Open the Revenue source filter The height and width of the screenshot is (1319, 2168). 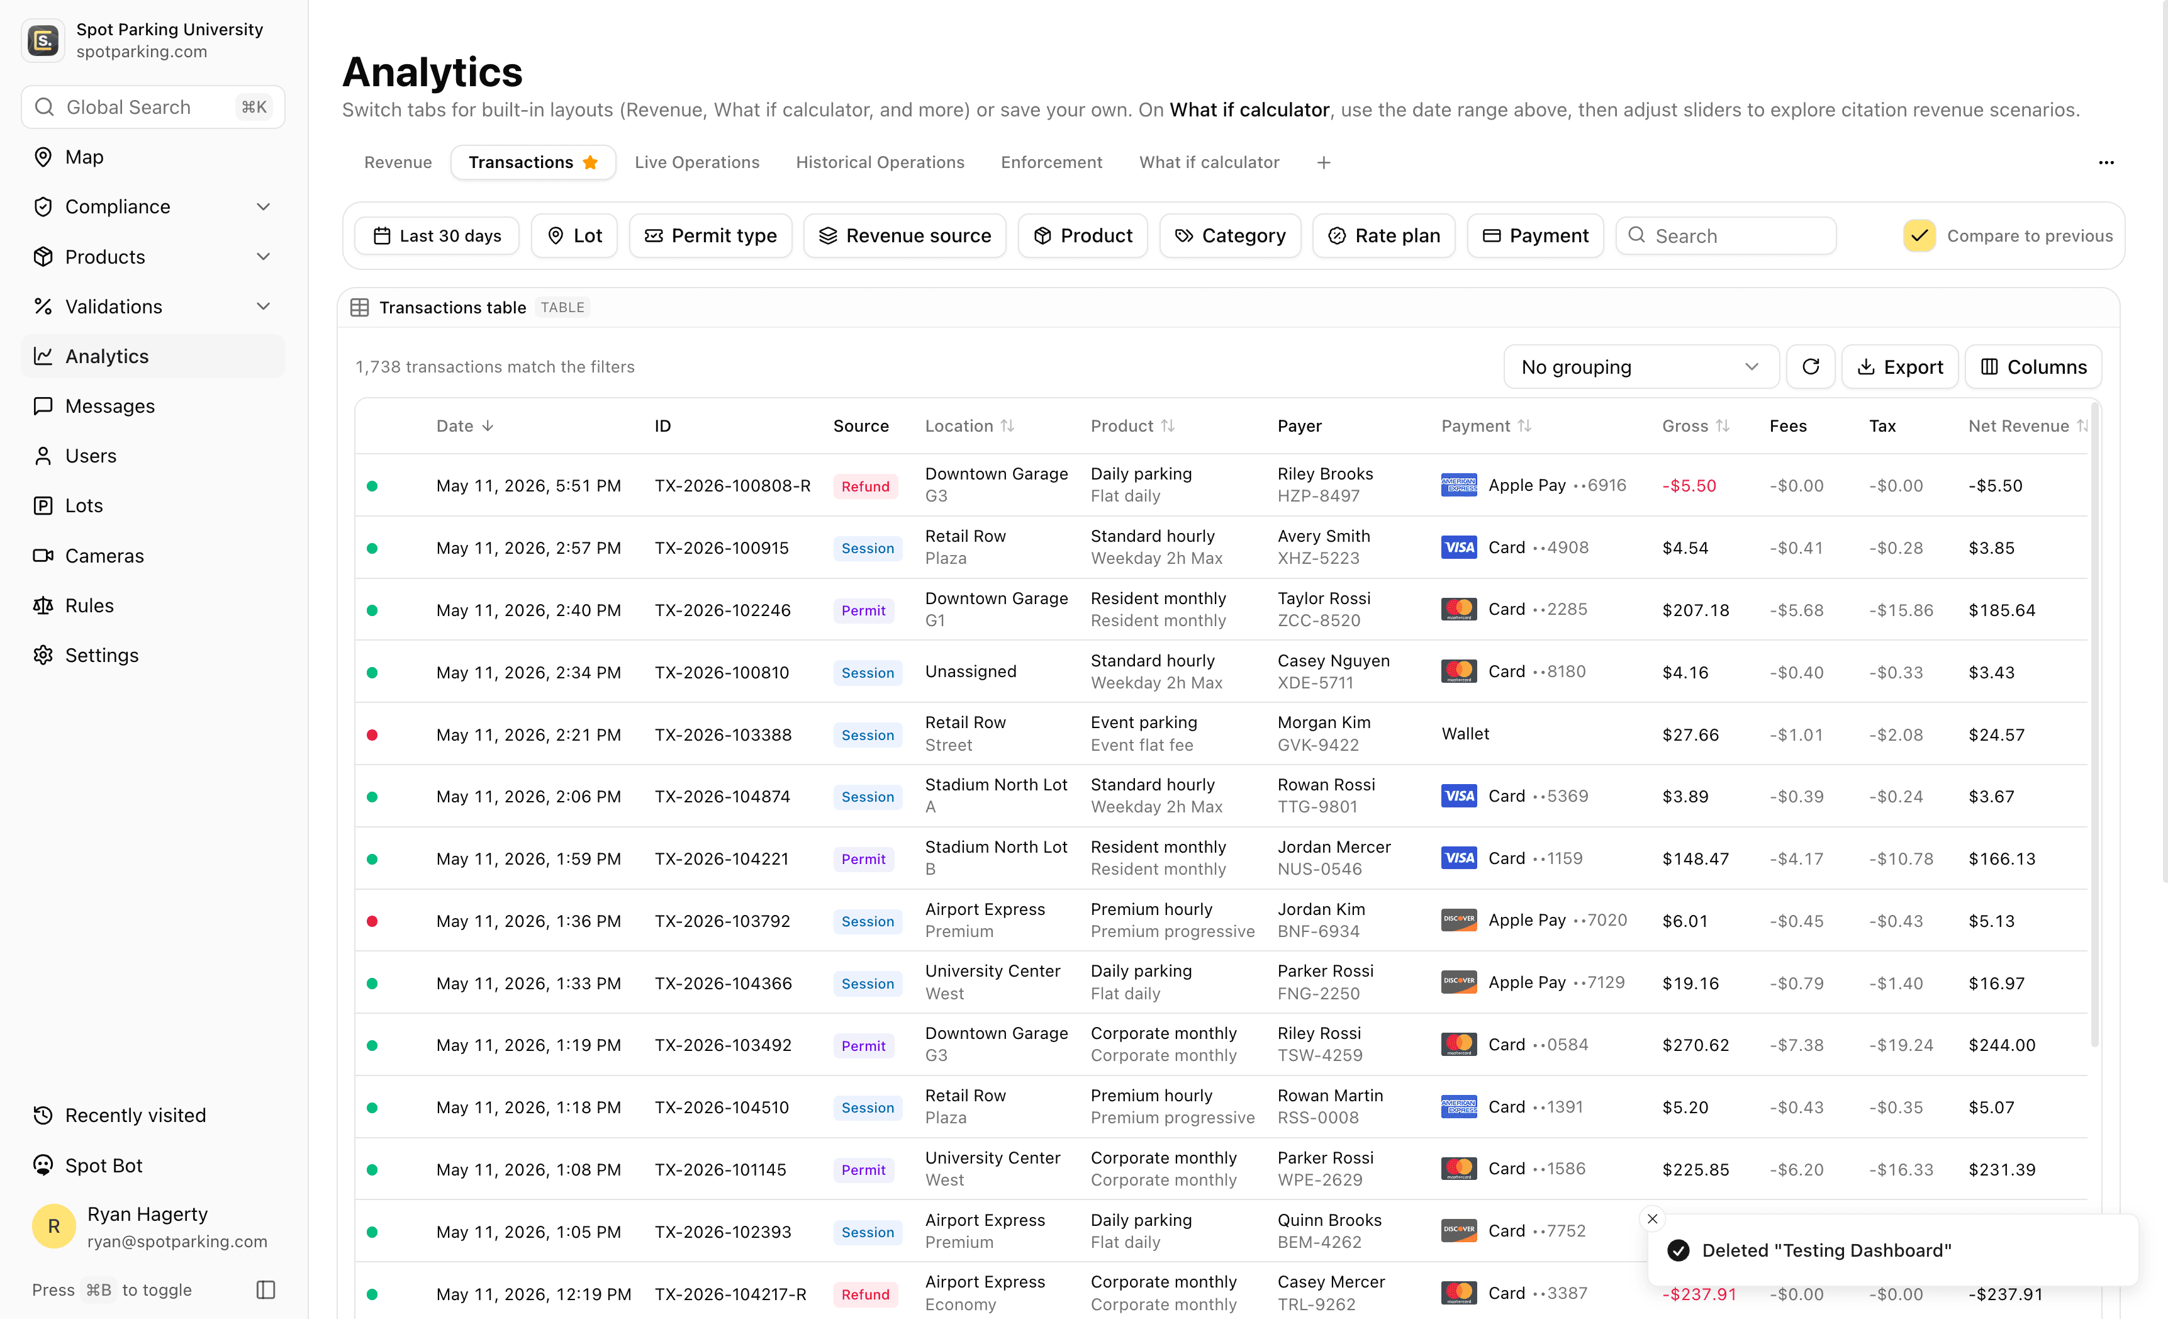pos(905,236)
